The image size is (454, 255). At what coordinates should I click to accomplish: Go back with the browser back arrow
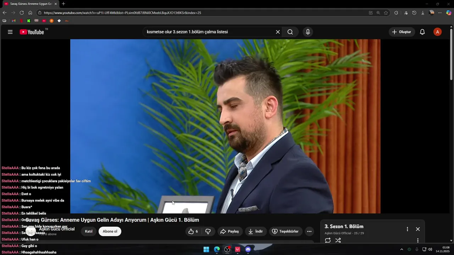5,13
